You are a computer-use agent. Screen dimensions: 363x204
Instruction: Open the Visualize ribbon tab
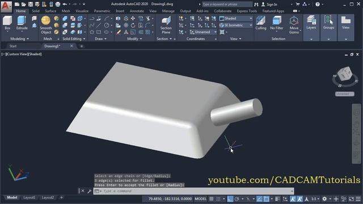[82, 11]
